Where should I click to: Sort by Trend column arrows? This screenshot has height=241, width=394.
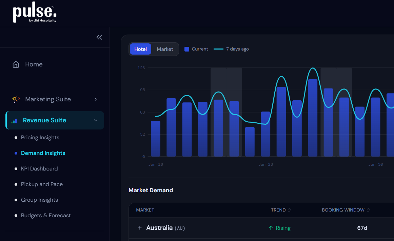point(289,210)
